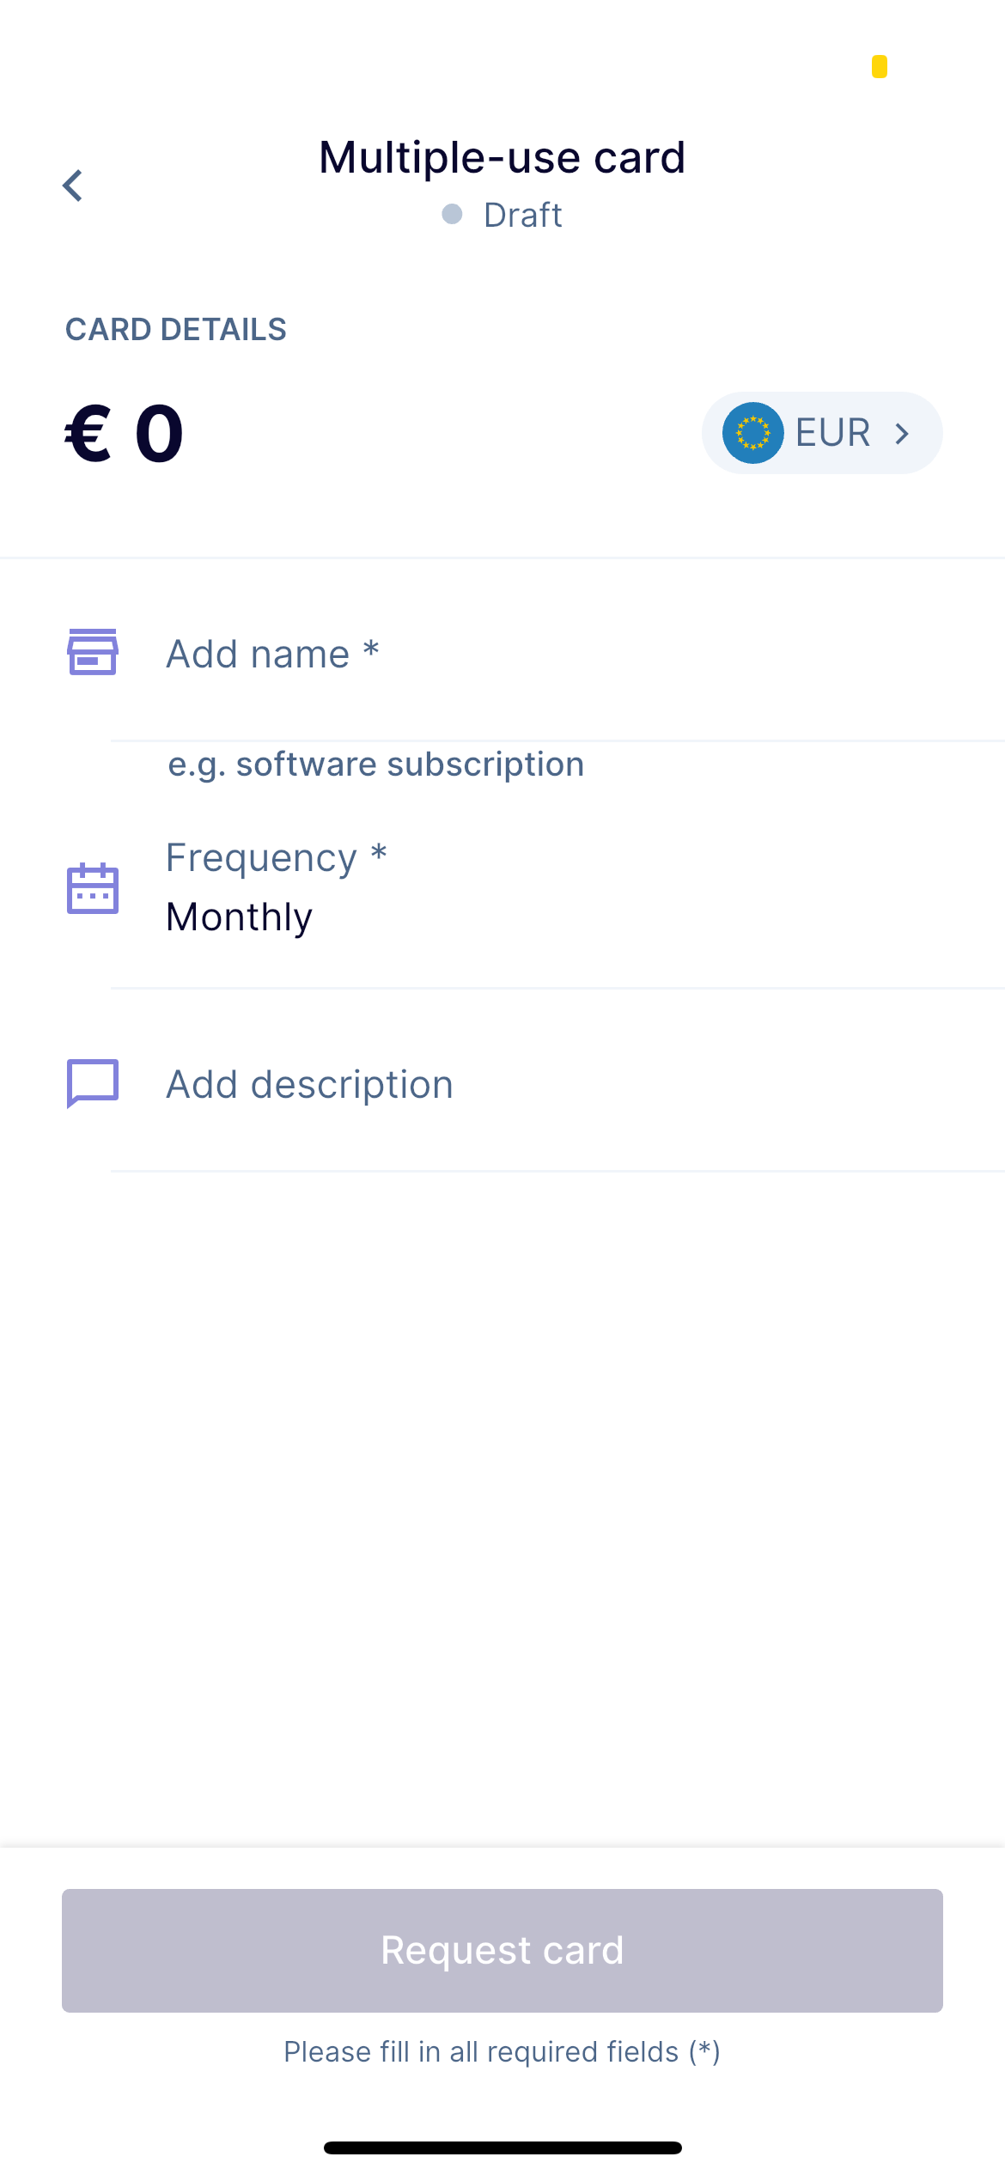Open the Monthly frequency dropdown
Screen dimensions: 1005x2175
(x=239, y=917)
